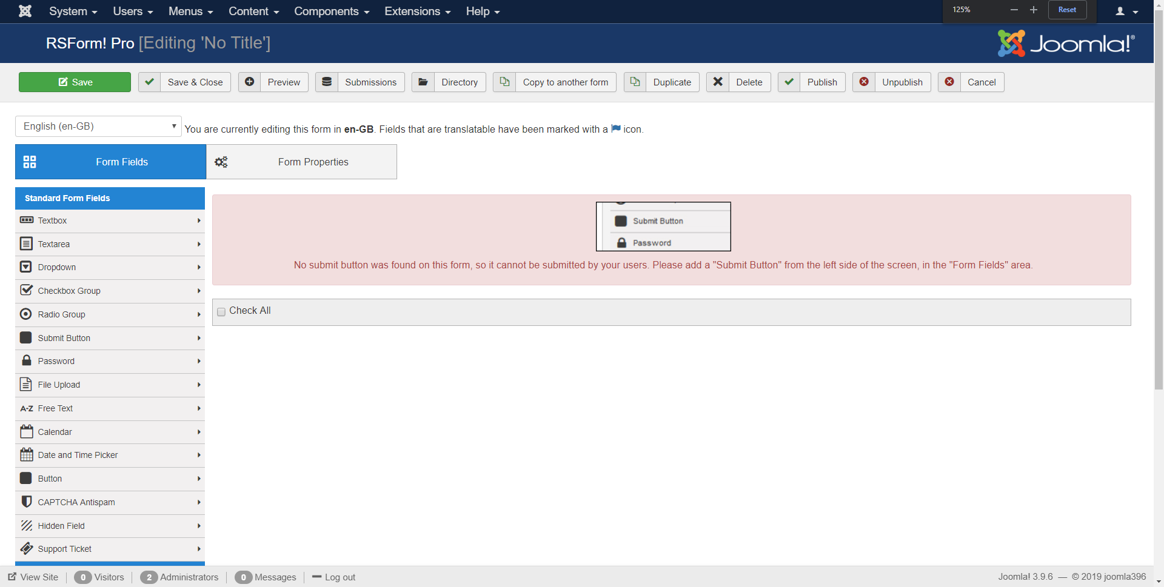Screen dimensions: 1164x587
Task: Open the user account dropdown in the top-right
Action: [x=1126, y=12]
